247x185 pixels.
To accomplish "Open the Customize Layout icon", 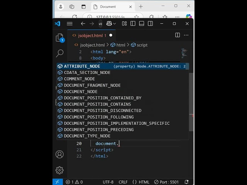I will (x=124, y=24).
